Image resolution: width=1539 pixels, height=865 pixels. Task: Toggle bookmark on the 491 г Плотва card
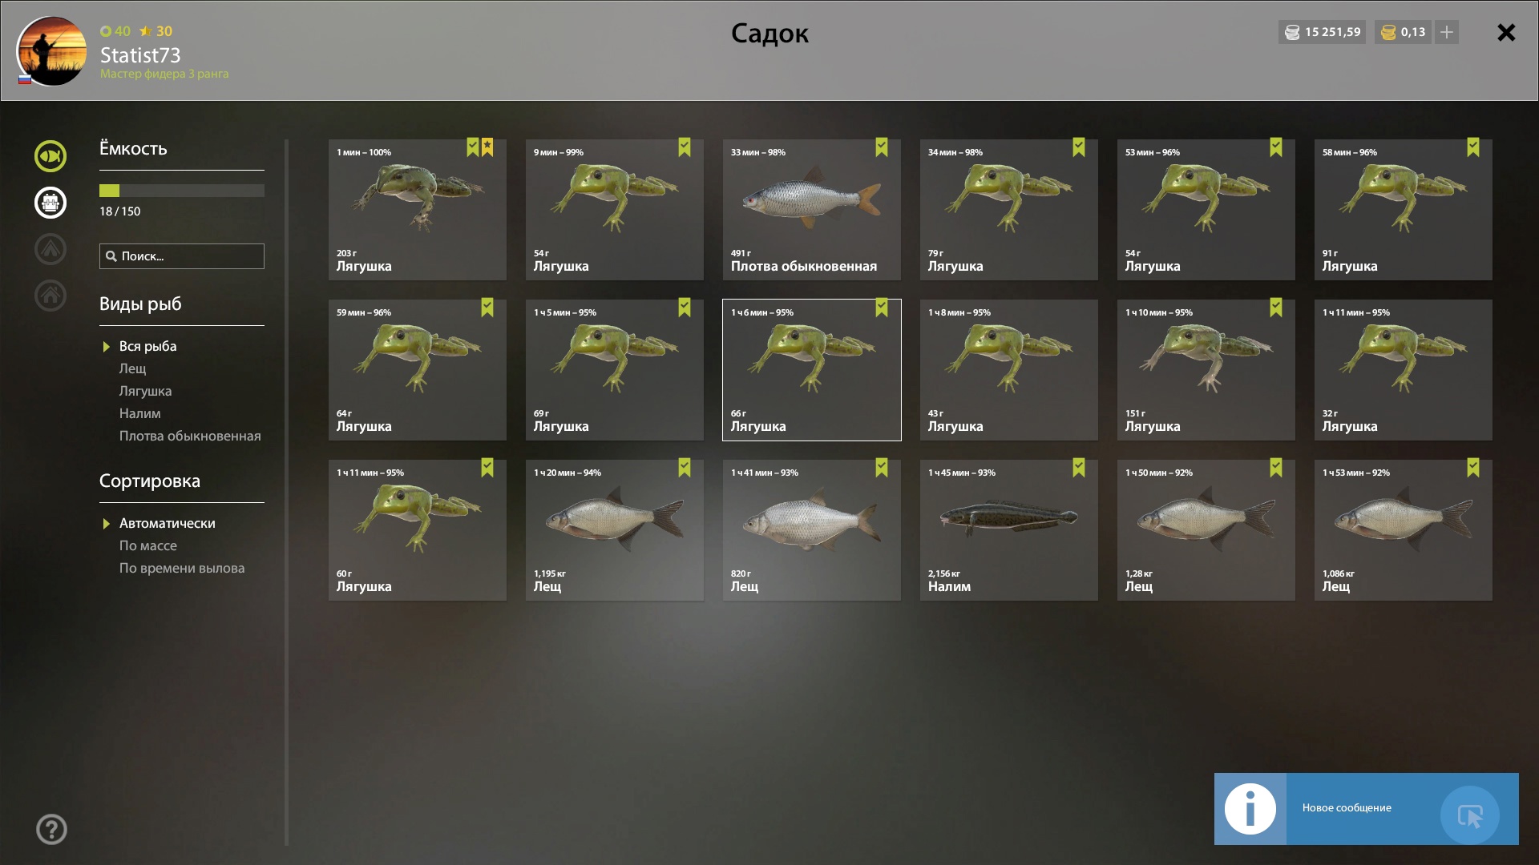point(882,147)
